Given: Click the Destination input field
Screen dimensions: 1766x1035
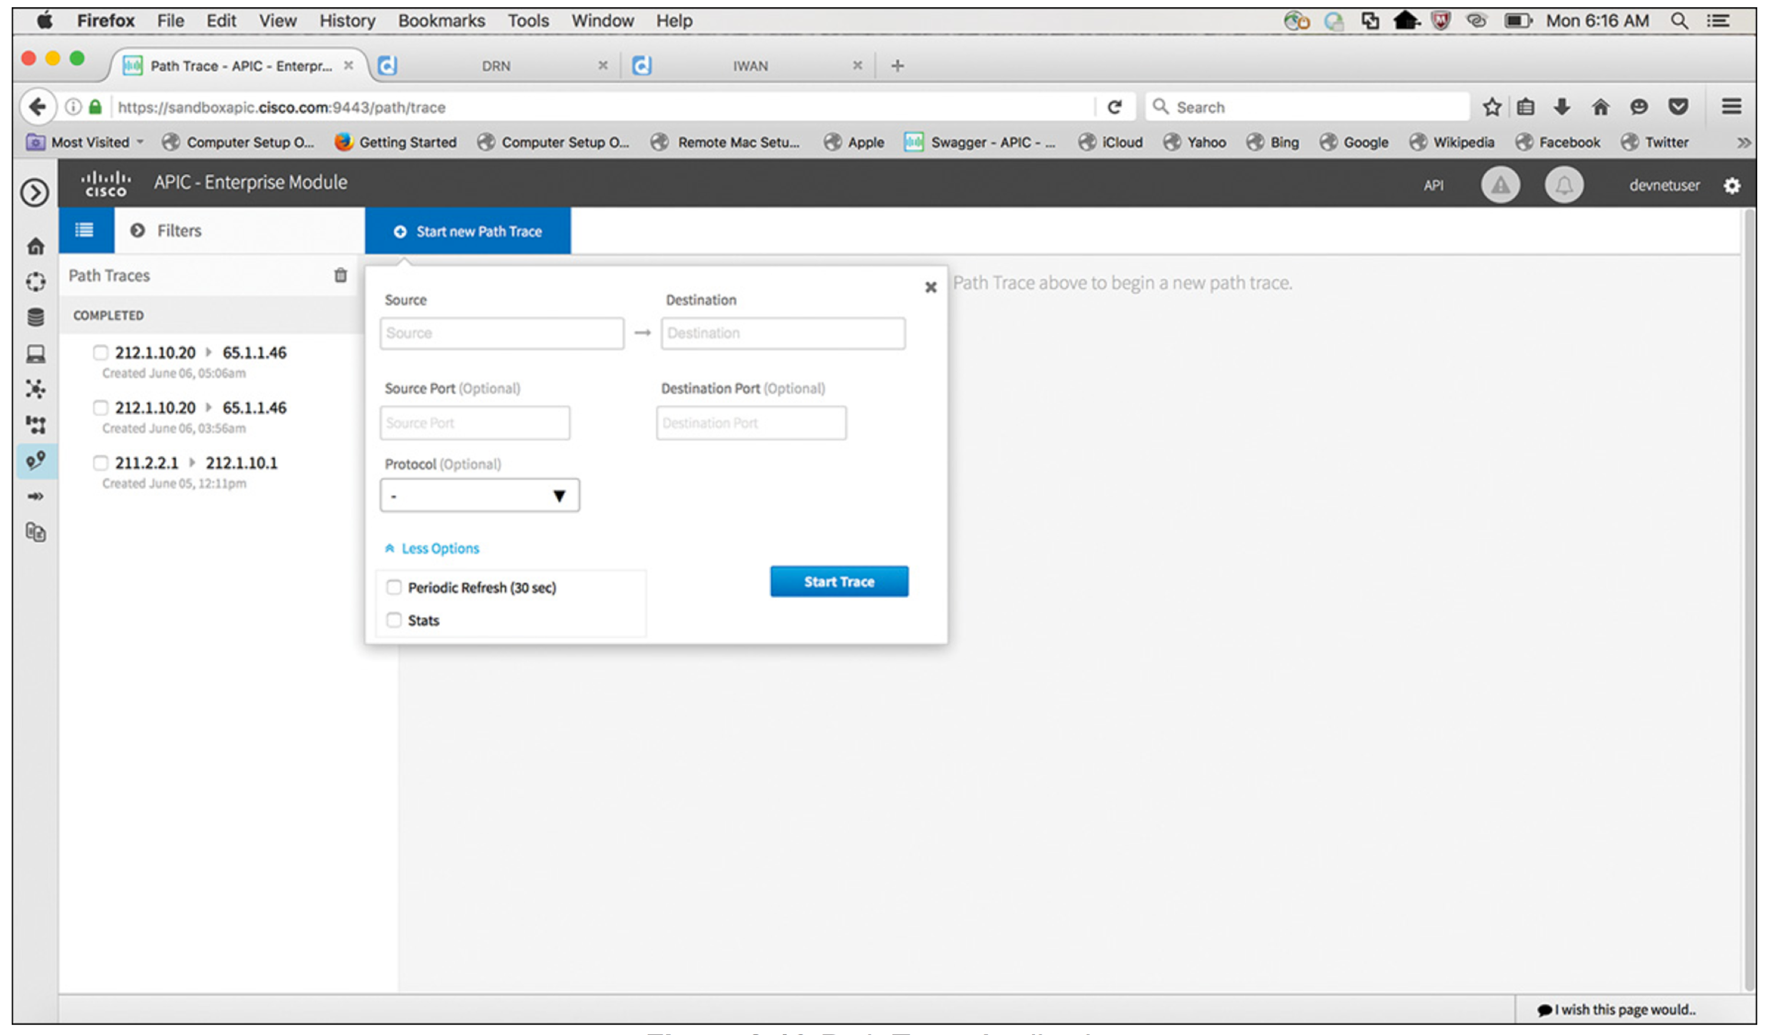Looking at the screenshot, I should pyautogui.click(x=783, y=333).
